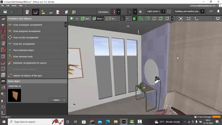
Task: Click the three dots sidebar icon at bottom
Action: click(x=3, y=113)
